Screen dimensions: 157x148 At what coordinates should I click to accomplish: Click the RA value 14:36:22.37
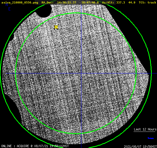point(67,2)
